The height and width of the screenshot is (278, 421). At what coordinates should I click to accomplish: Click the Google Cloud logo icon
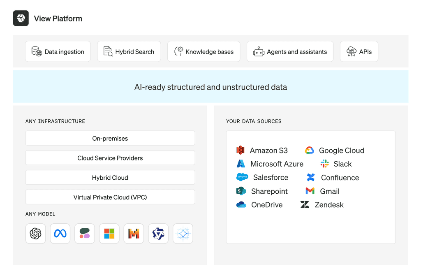point(310,151)
